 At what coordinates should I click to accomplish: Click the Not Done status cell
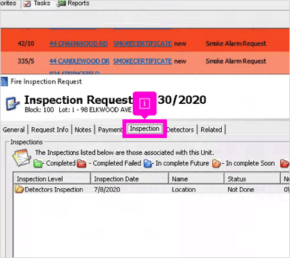pyautogui.click(x=241, y=190)
